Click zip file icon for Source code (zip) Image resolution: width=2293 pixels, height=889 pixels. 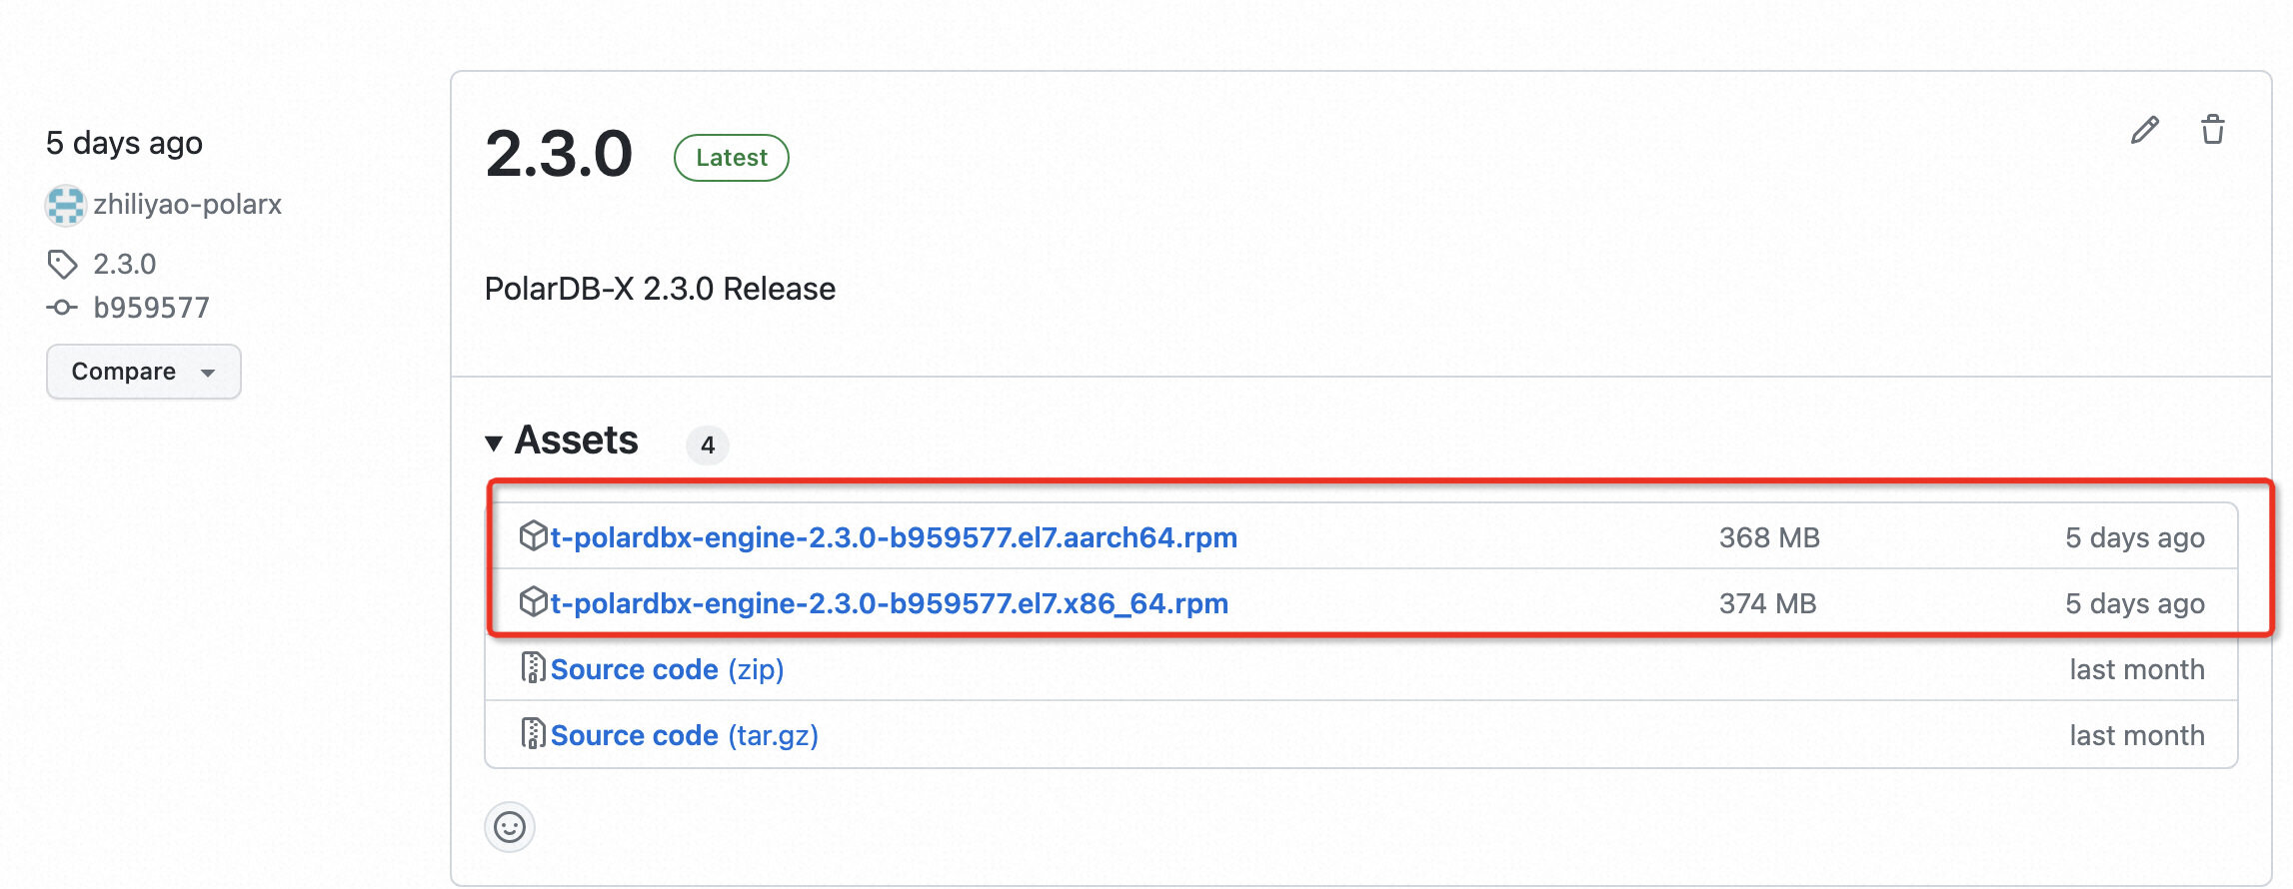pyautogui.click(x=533, y=668)
